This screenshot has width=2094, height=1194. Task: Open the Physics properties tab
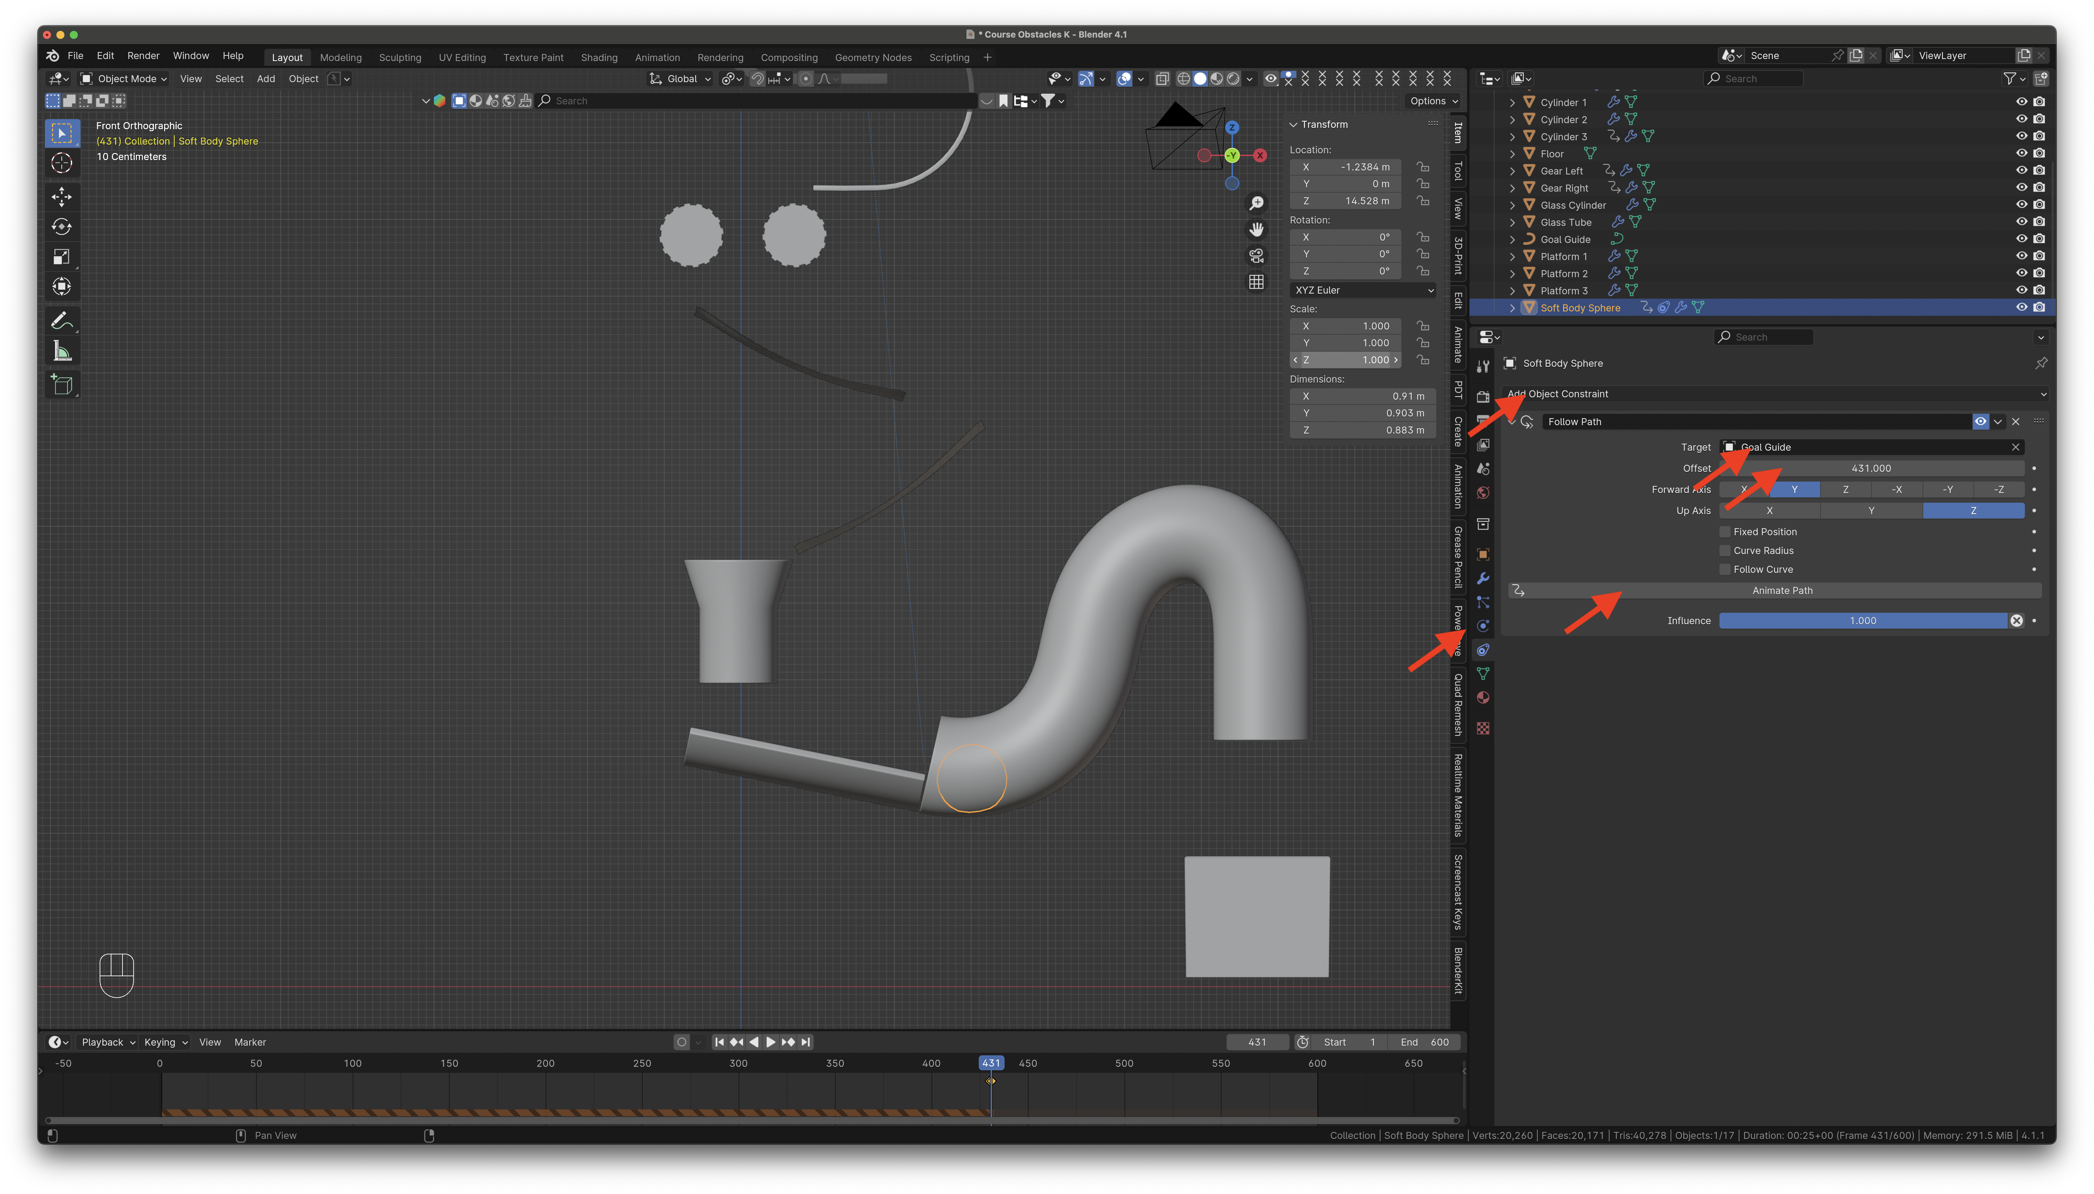click(x=1482, y=626)
